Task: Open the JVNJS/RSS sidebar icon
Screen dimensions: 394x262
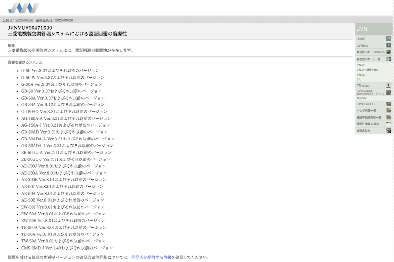Action: tap(389, 104)
